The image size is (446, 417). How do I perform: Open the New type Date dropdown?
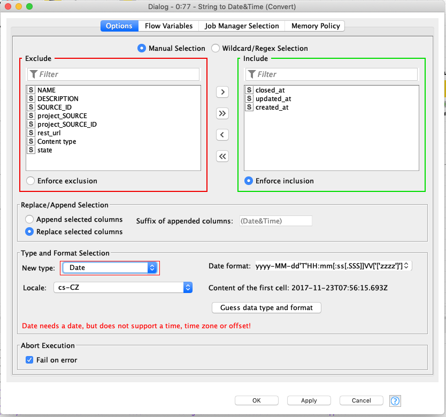[110, 267]
